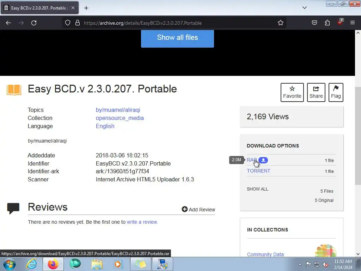Open the uBlock Origin extension icon
Viewport: 361px width, 271px height.
340,22
